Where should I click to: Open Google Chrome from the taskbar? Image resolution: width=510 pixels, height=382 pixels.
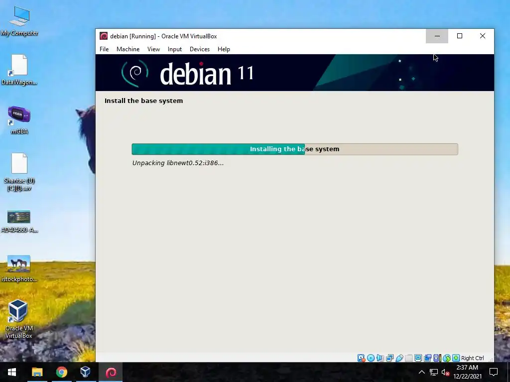[61, 372]
